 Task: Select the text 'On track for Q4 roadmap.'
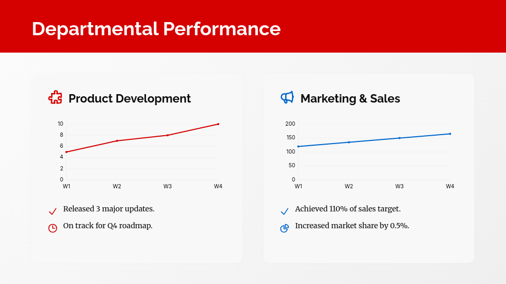(108, 226)
